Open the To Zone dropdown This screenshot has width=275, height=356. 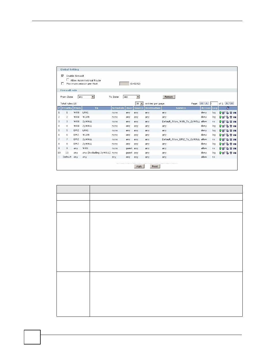(131, 97)
